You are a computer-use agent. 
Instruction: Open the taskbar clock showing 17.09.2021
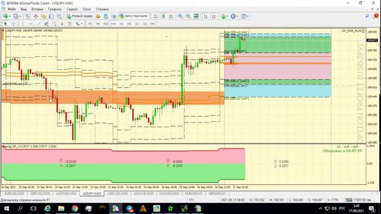click(x=356, y=209)
